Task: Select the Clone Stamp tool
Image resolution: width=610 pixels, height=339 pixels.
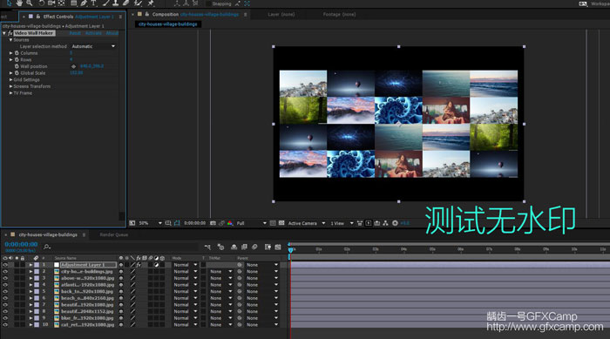Action: click(x=116, y=3)
